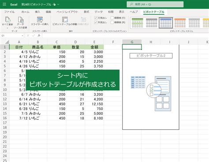Switch to the ヘルプ tab
This screenshot has width=209, height=162.
(134, 12)
